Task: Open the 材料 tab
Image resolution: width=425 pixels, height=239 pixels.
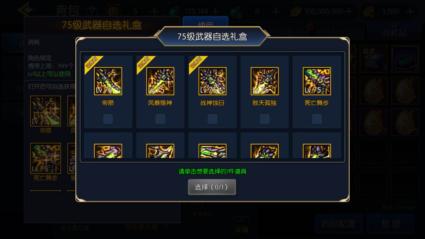Action: coord(340,33)
